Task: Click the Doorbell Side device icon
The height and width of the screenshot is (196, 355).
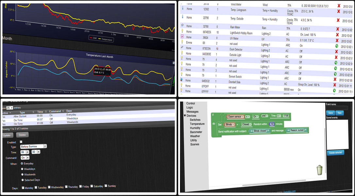Action: pyautogui.click(x=181, y=80)
